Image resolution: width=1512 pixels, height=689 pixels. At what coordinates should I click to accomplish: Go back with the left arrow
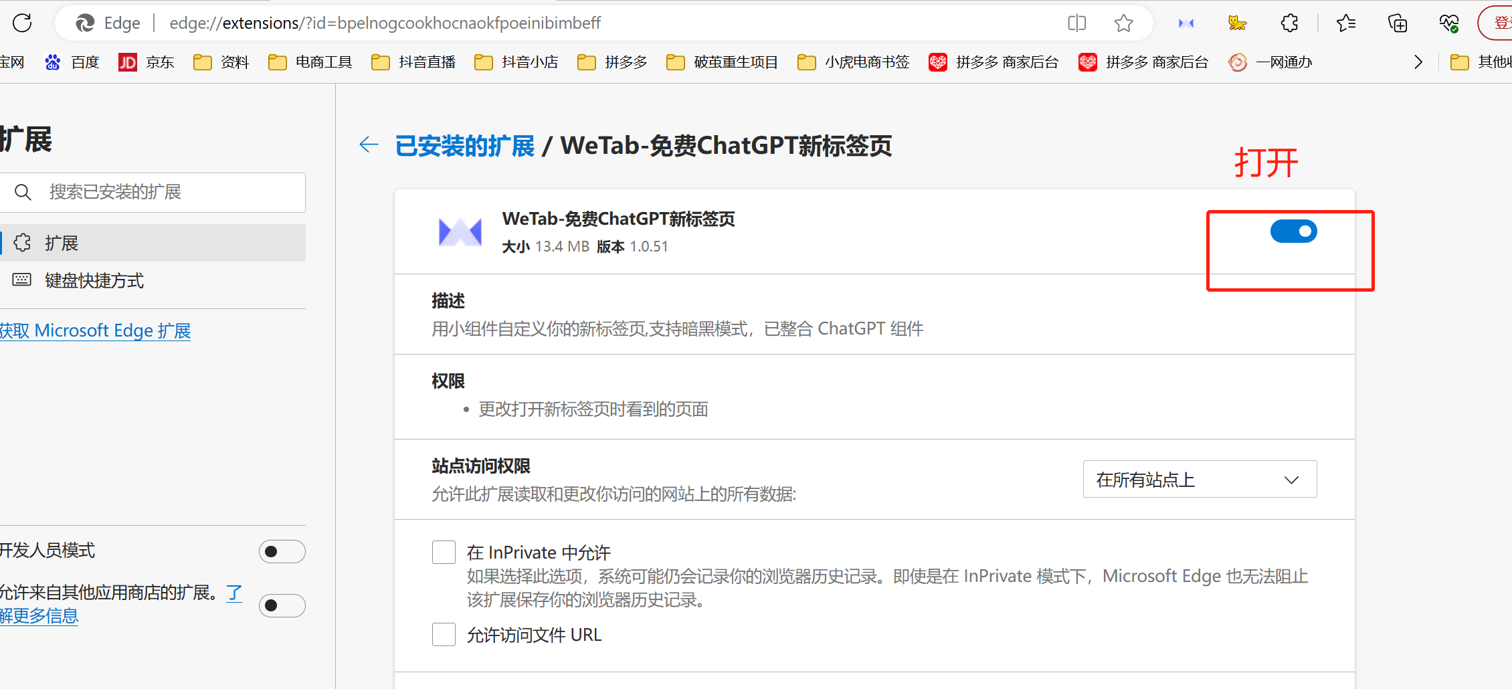(369, 144)
